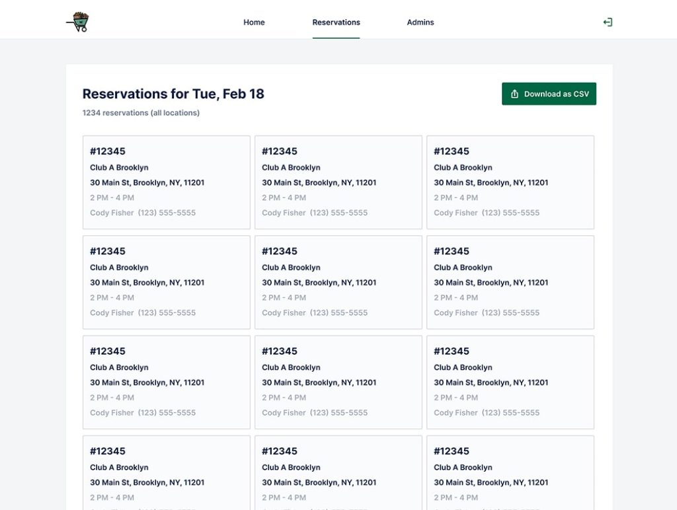Open a reservation numbered #12345
677x510 pixels.
point(107,151)
